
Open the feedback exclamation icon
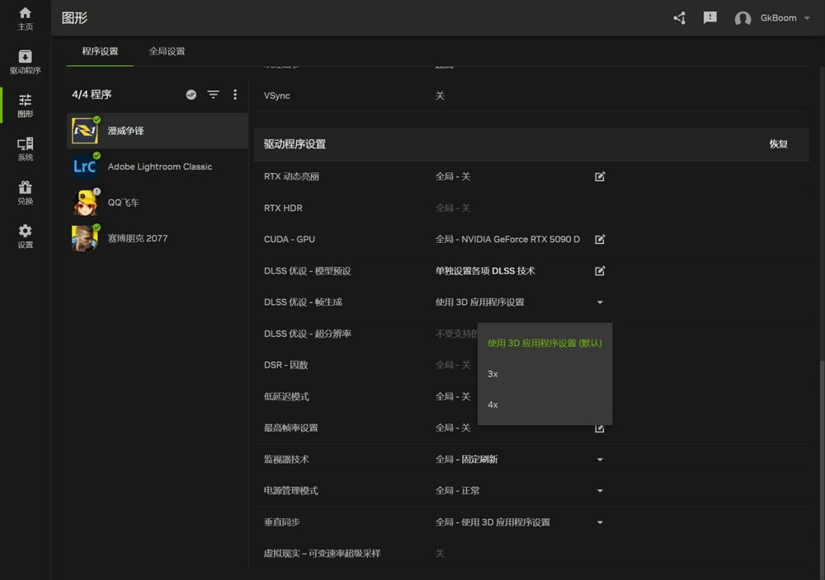click(709, 17)
